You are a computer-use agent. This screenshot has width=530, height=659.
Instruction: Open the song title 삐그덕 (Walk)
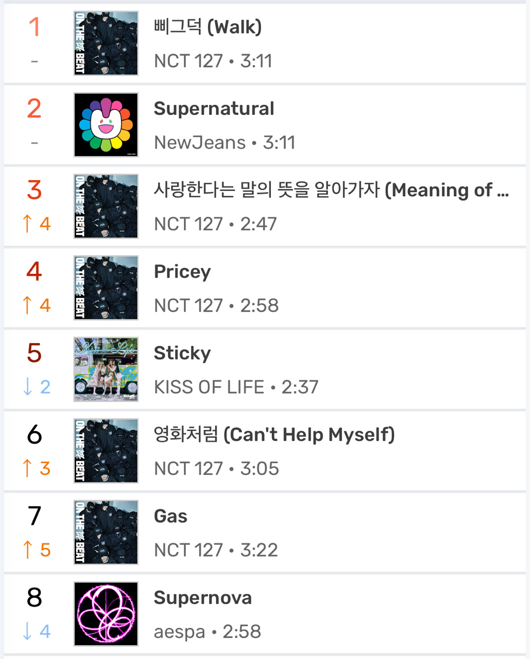208,27
